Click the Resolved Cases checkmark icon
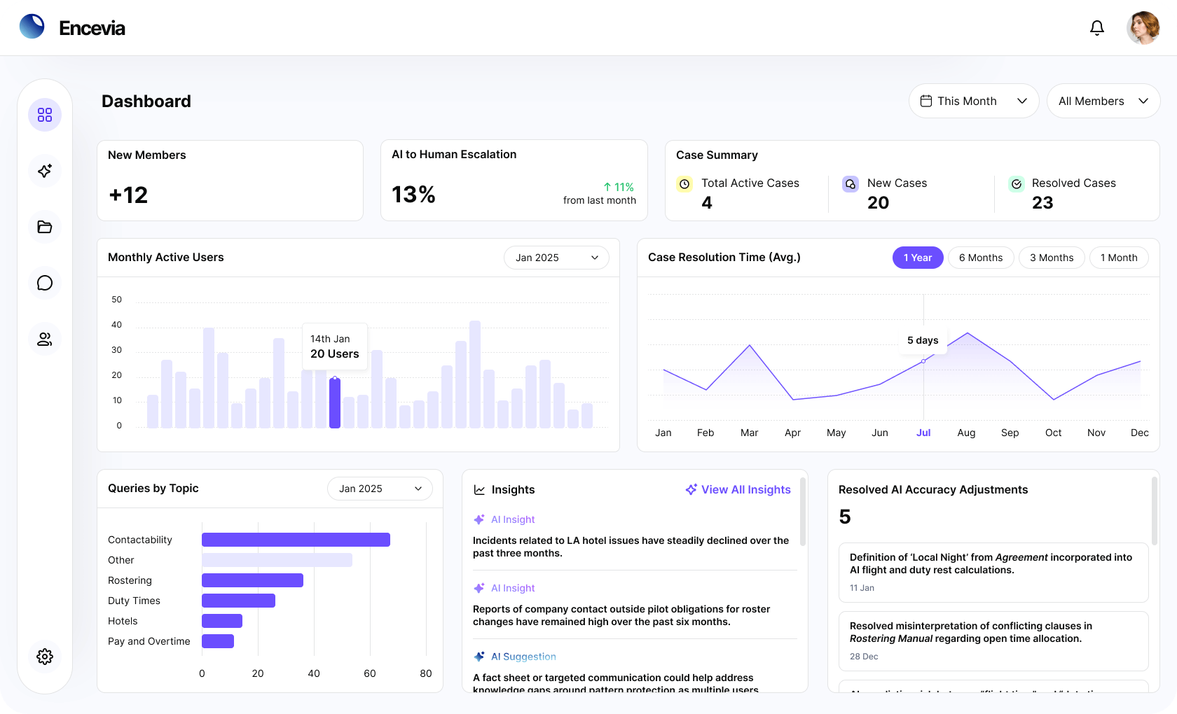 [1016, 184]
